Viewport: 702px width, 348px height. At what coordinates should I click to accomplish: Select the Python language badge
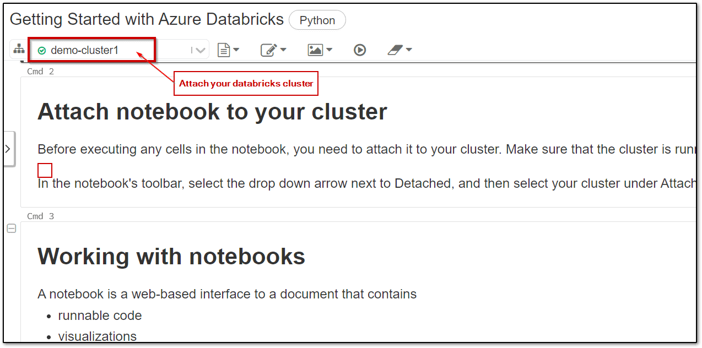pyautogui.click(x=317, y=20)
